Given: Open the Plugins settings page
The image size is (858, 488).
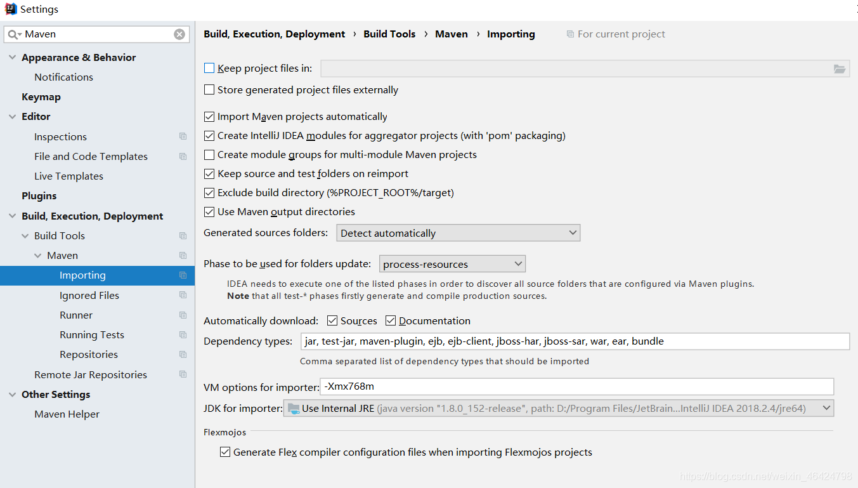Looking at the screenshot, I should coord(39,195).
